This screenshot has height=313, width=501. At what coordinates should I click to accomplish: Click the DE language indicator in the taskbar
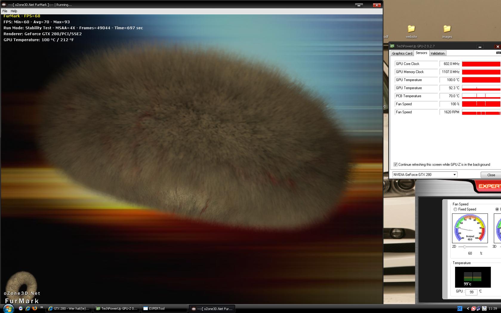tap(460, 309)
